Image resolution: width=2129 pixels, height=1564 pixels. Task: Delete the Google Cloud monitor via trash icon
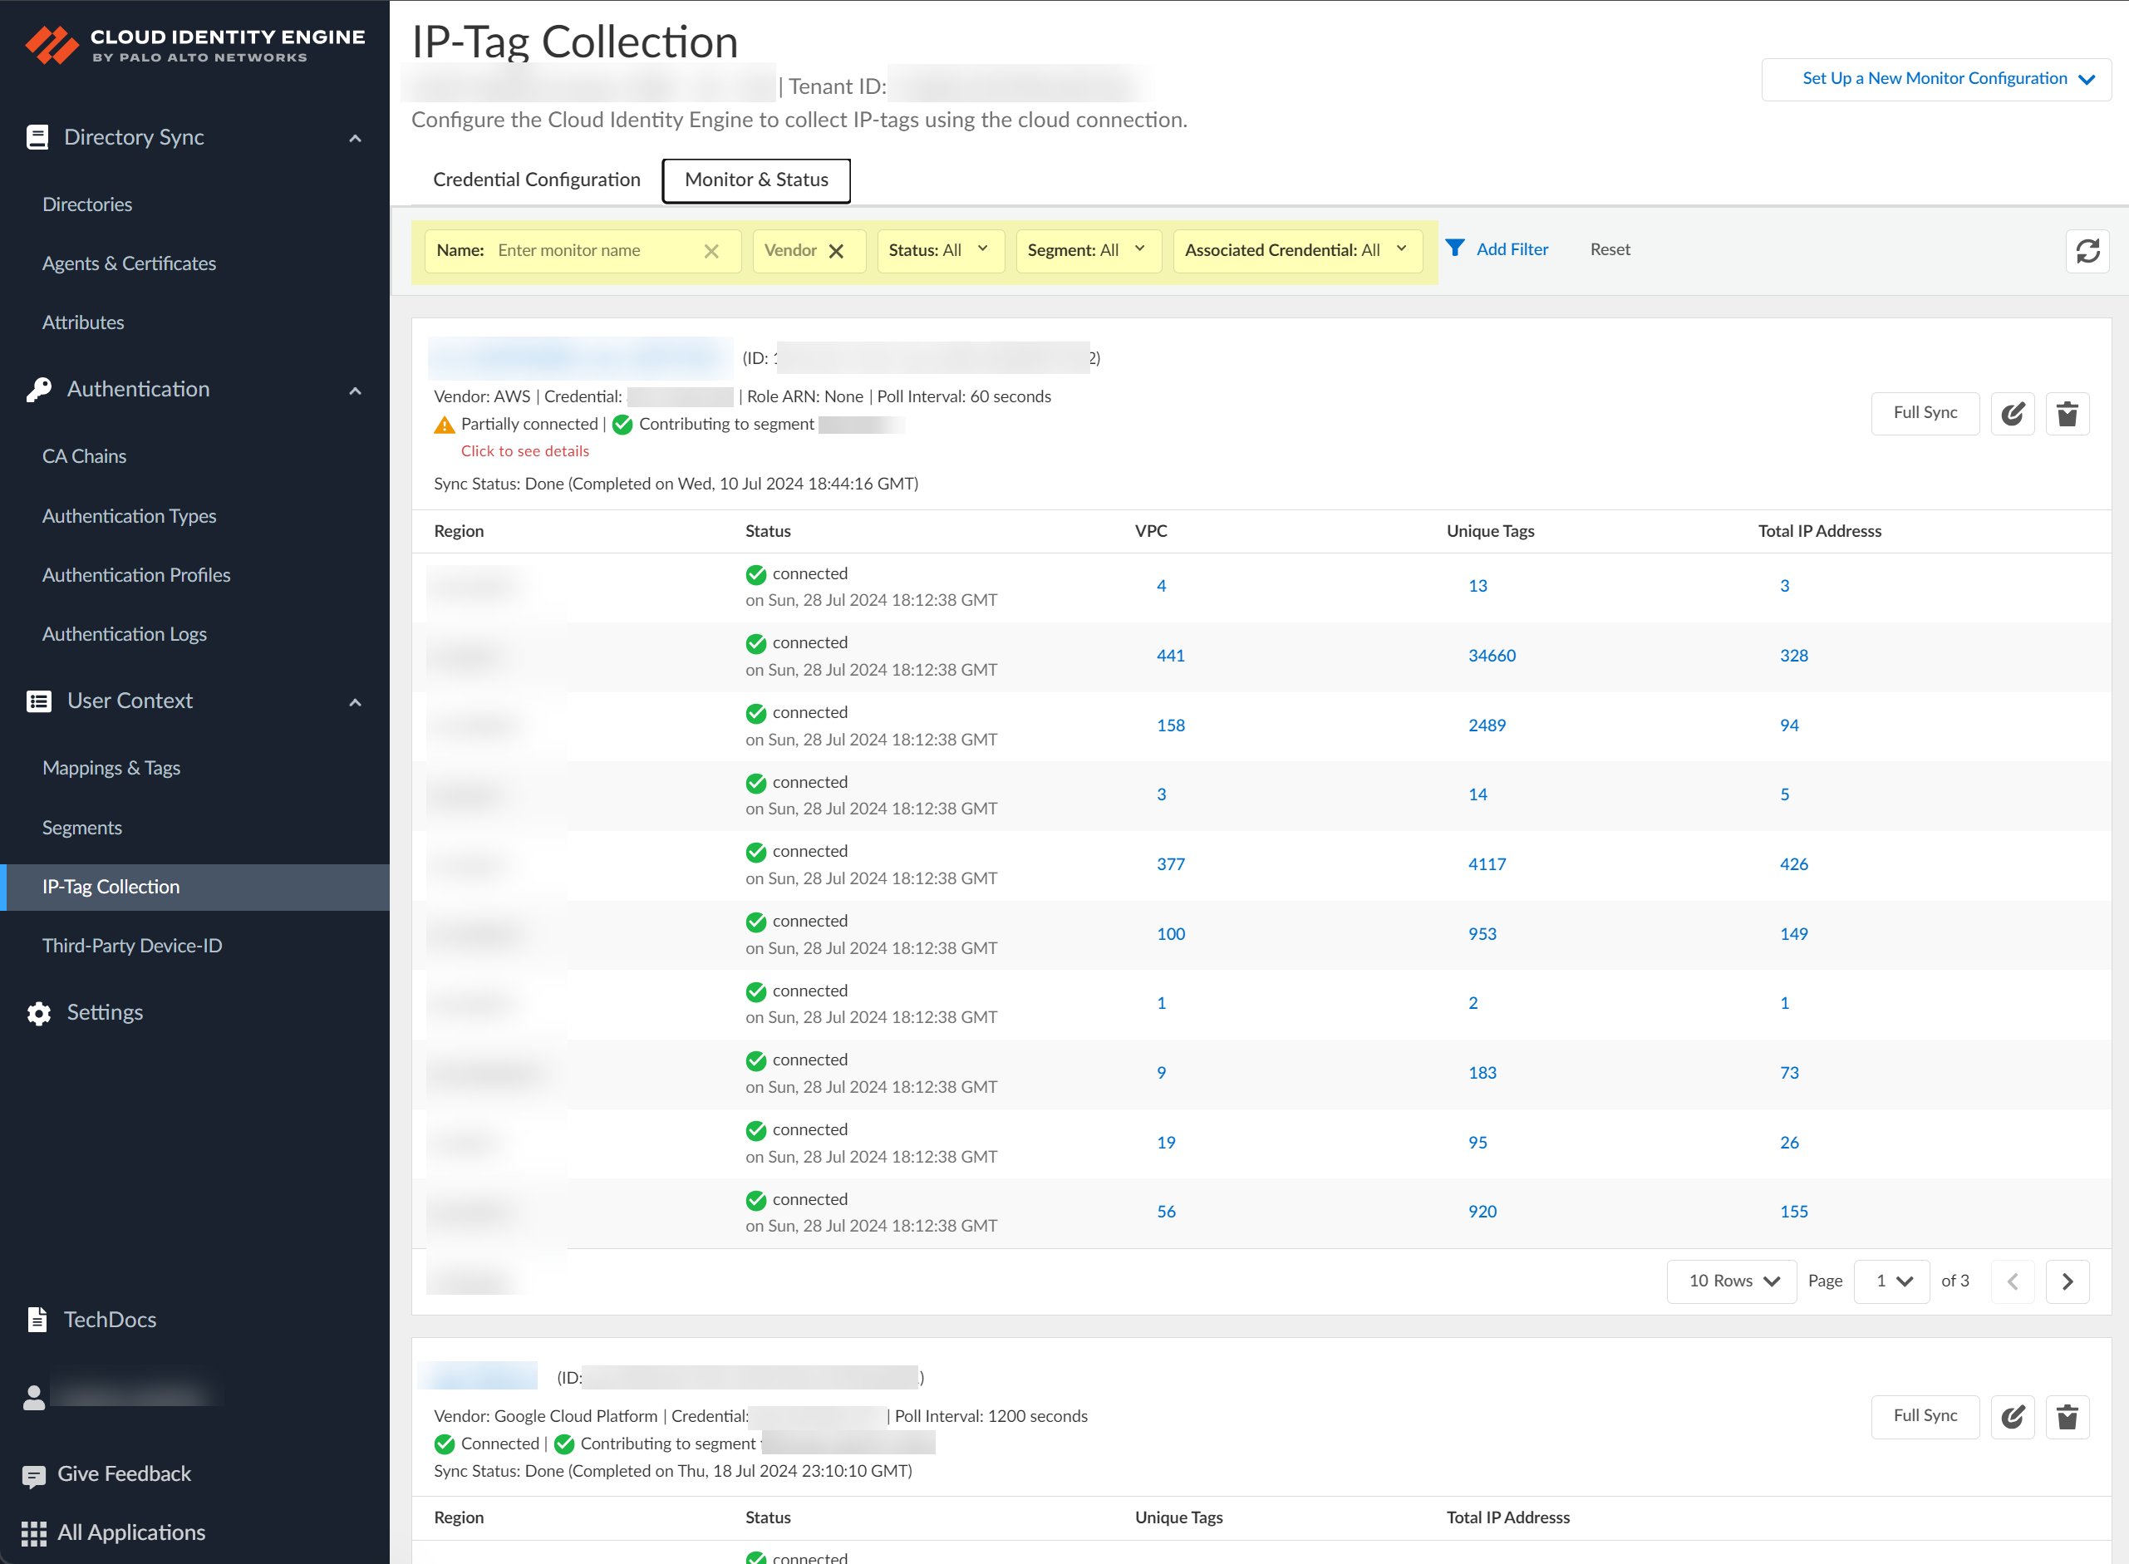tap(2068, 1416)
